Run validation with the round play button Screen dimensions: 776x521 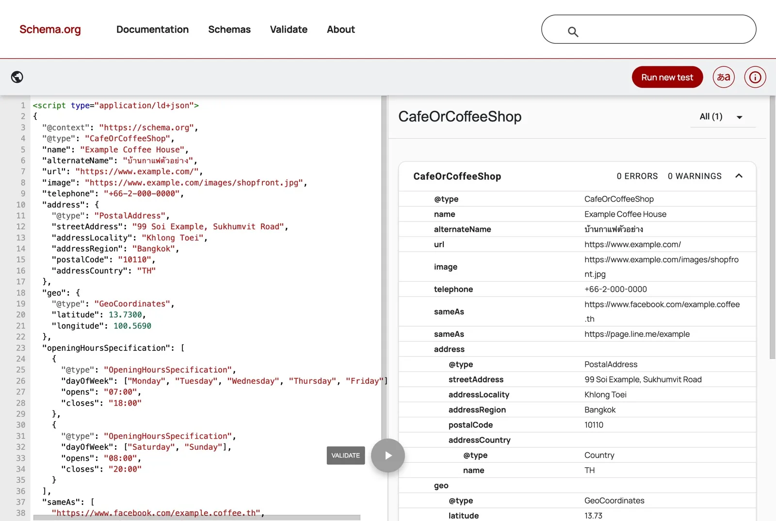coord(388,456)
